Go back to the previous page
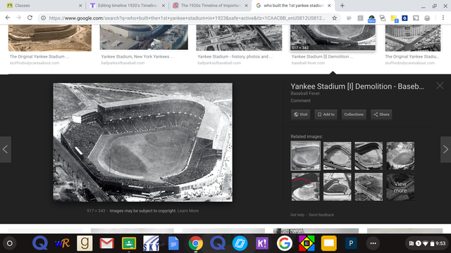 (x=8, y=18)
